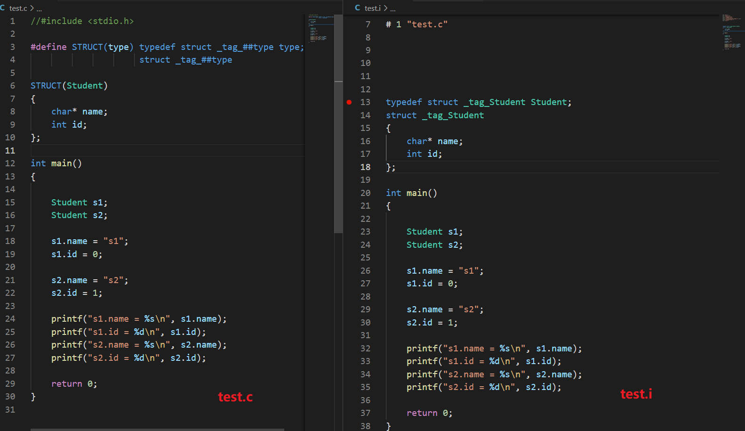
Task: Click 'int main()' on line 20 of test.i
Action: 412,193
